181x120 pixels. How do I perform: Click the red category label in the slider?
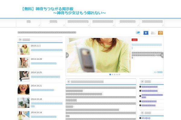(135, 40)
